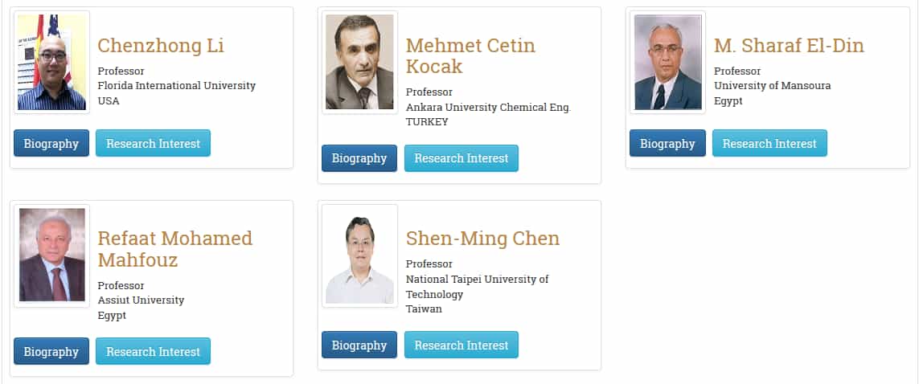This screenshot has width=919, height=384.
Task: Open Mehmet Cetin Kocak's Biography
Action: pos(359,159)
